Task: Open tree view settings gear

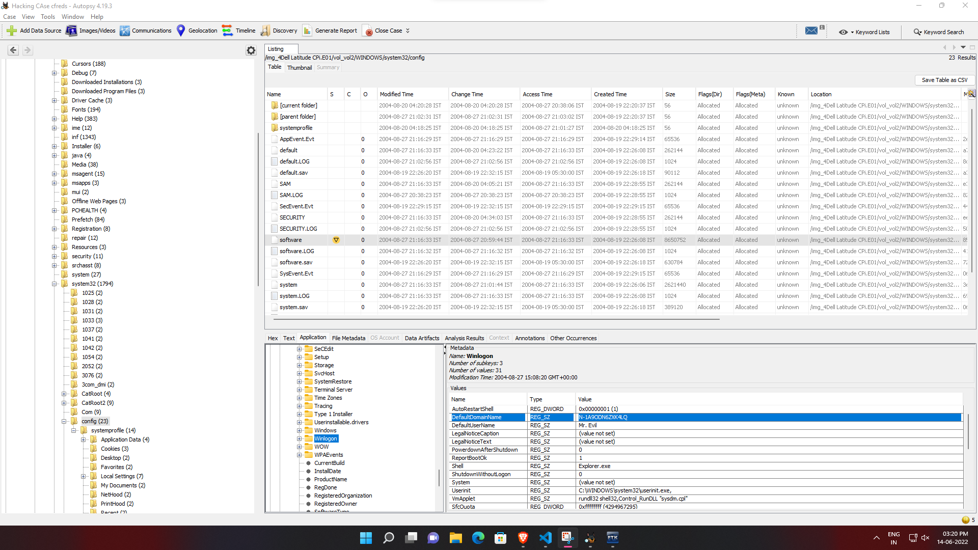Action: click(x=251, y=50)
